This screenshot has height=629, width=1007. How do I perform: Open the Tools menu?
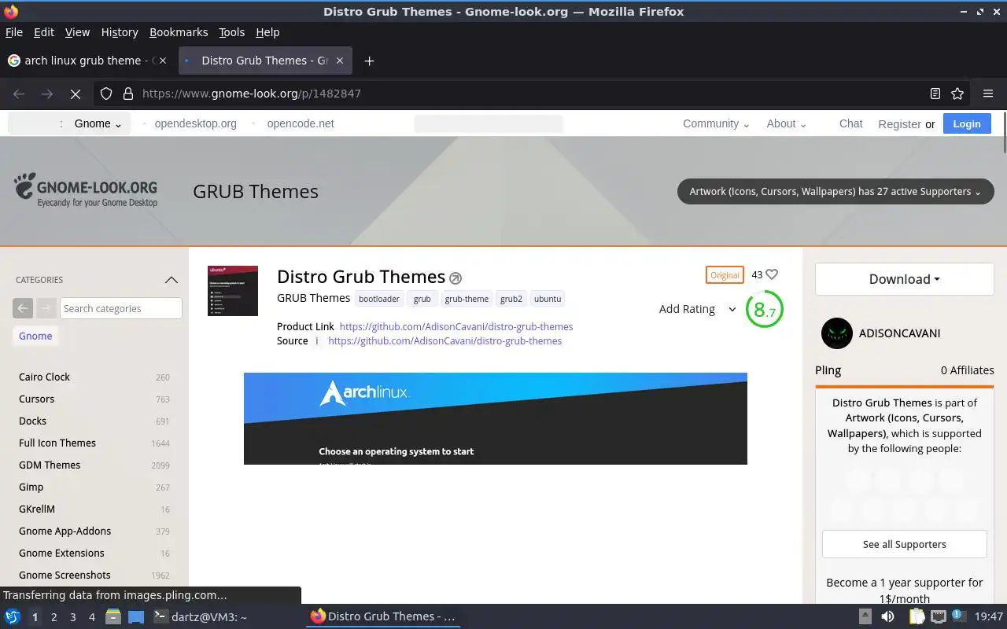pos(232,32)
